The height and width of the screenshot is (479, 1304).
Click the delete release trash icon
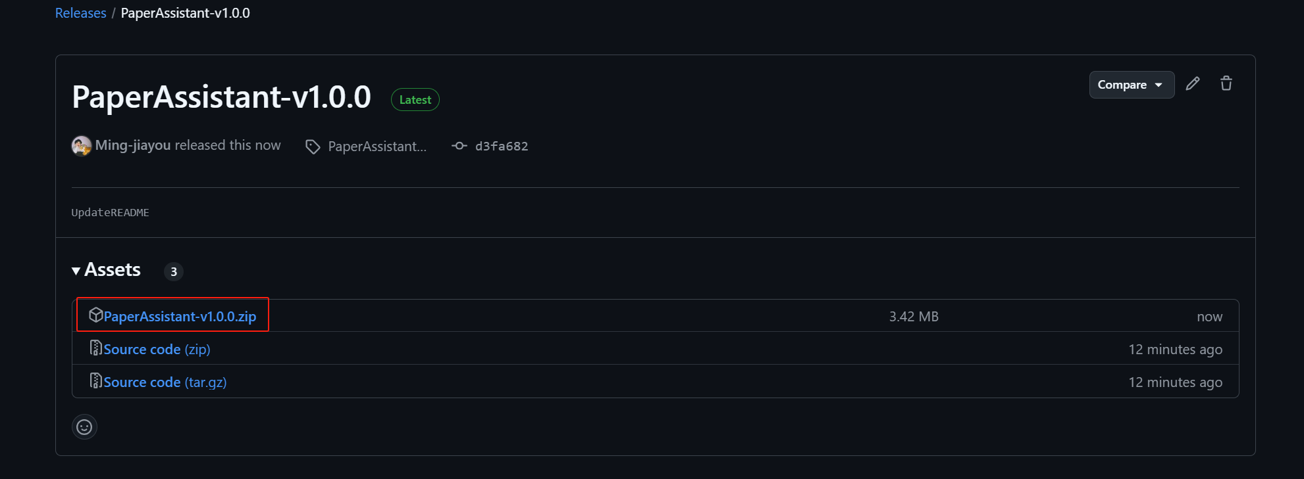tap(1226, 83)
